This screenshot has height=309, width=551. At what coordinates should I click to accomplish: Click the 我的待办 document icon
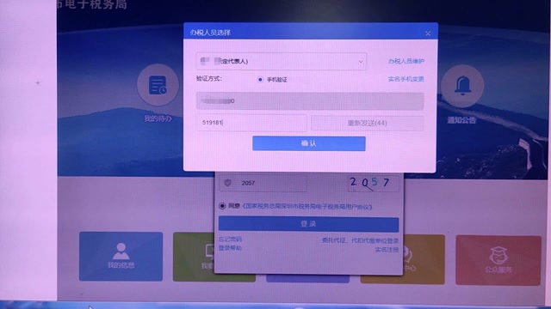point(158,85)
